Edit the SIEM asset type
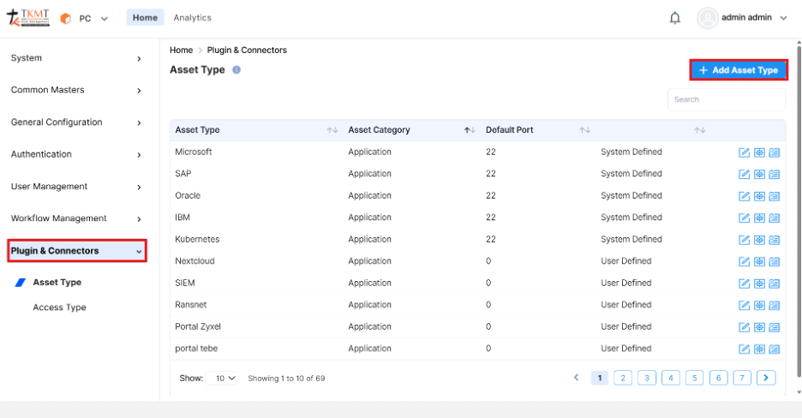Image resolution: width=802 pixels, height=418 pixels. pos(745,284)
